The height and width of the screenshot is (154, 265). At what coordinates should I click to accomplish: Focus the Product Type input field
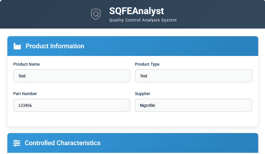pos(193,76)
